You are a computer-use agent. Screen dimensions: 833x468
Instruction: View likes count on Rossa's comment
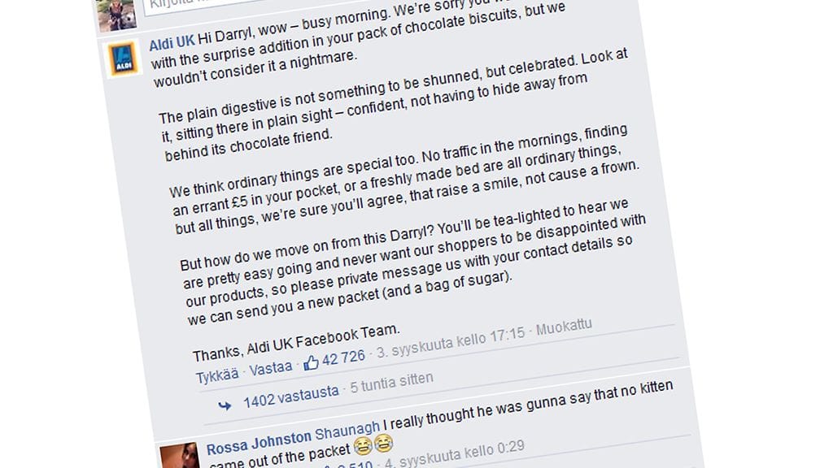point(355,465)
